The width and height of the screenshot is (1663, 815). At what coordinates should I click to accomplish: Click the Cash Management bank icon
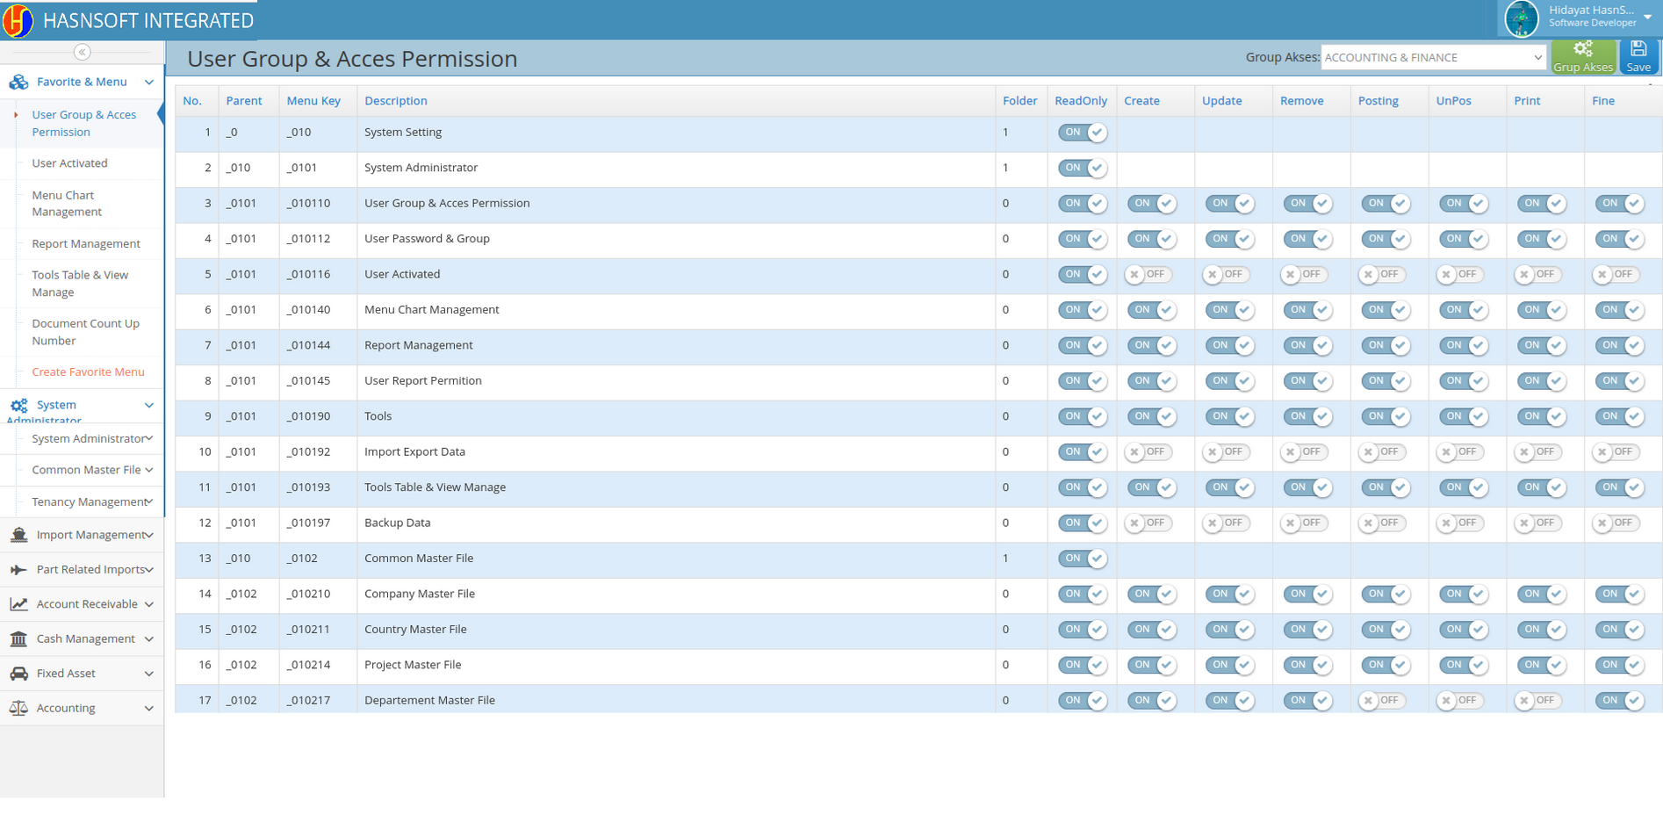tap(18, 639)
